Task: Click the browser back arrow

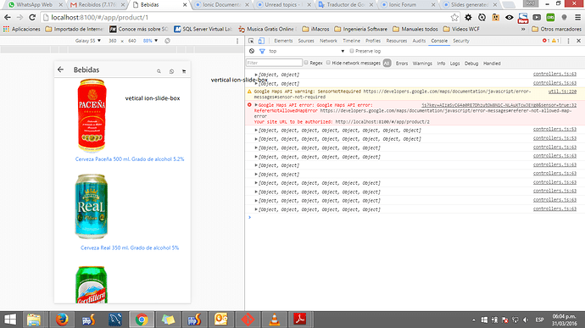Action: tap(8, 18)
